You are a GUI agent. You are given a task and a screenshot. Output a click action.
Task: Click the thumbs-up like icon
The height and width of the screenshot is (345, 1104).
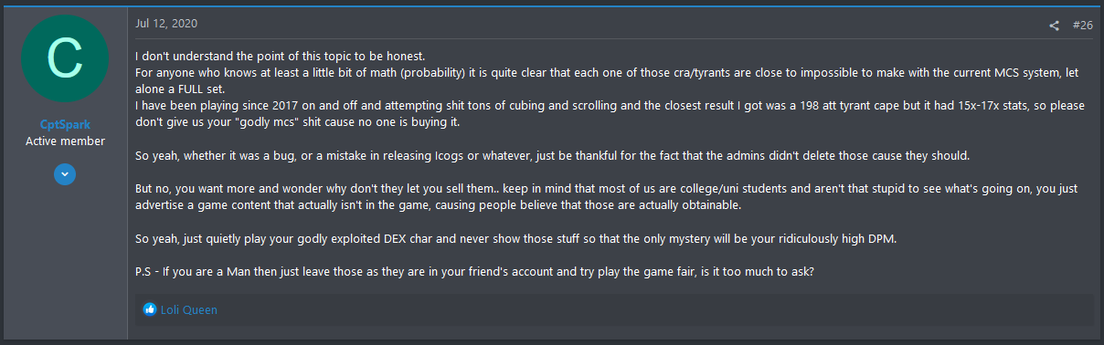point(150,309)
